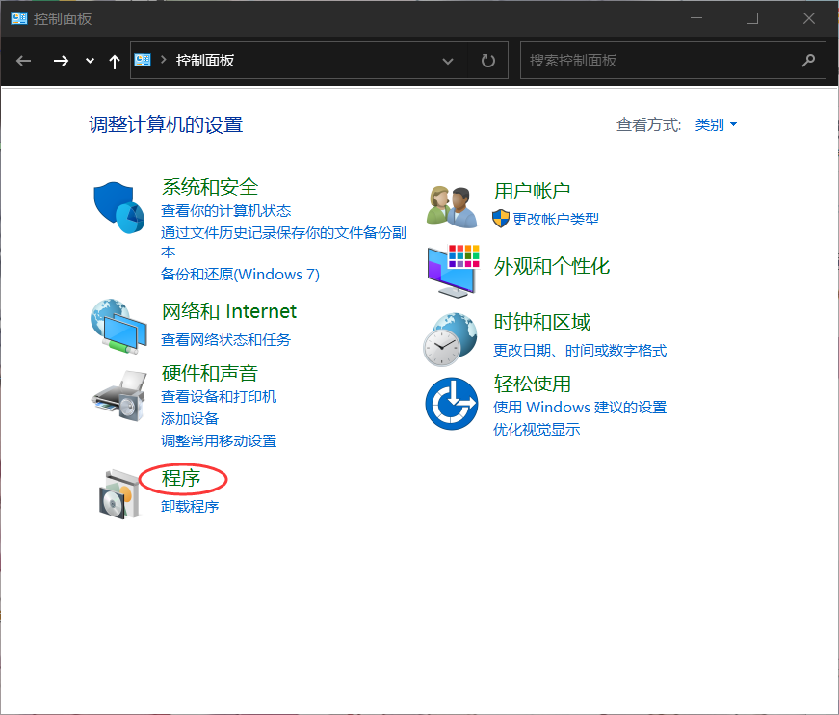Expand the breadcrumb chevron before 控制面板

(x=164, y=60)
